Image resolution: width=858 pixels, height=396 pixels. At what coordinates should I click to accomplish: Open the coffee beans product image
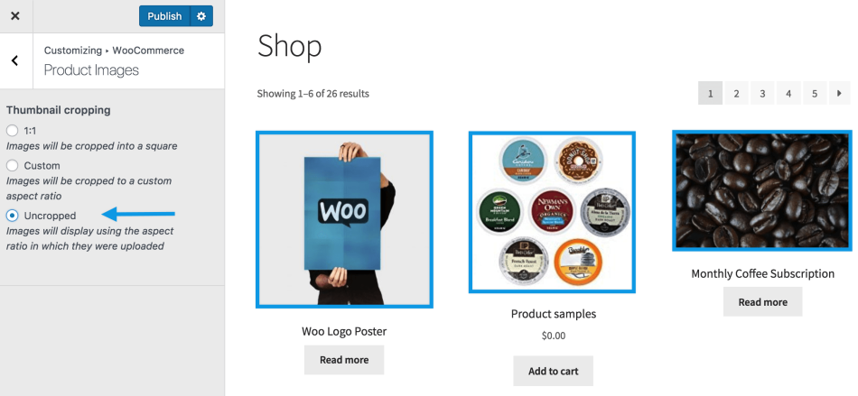[x=762, y=191]
